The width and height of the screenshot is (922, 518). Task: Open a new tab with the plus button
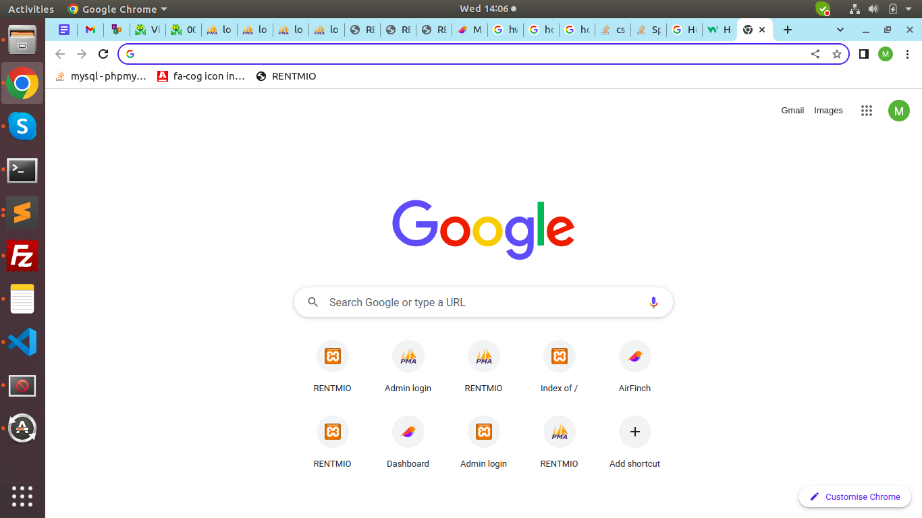click(x=787, y=30)
